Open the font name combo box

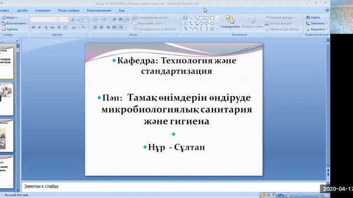point(44,20)
